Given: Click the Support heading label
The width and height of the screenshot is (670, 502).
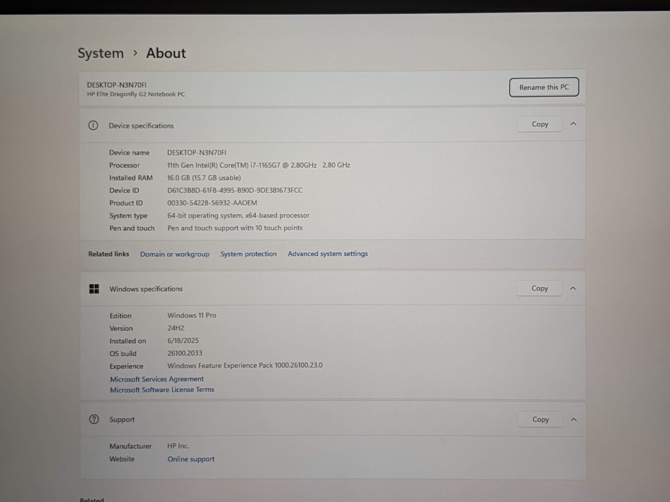Looking at the screenshot, I should pyautogui.click(x=122, y=419).
